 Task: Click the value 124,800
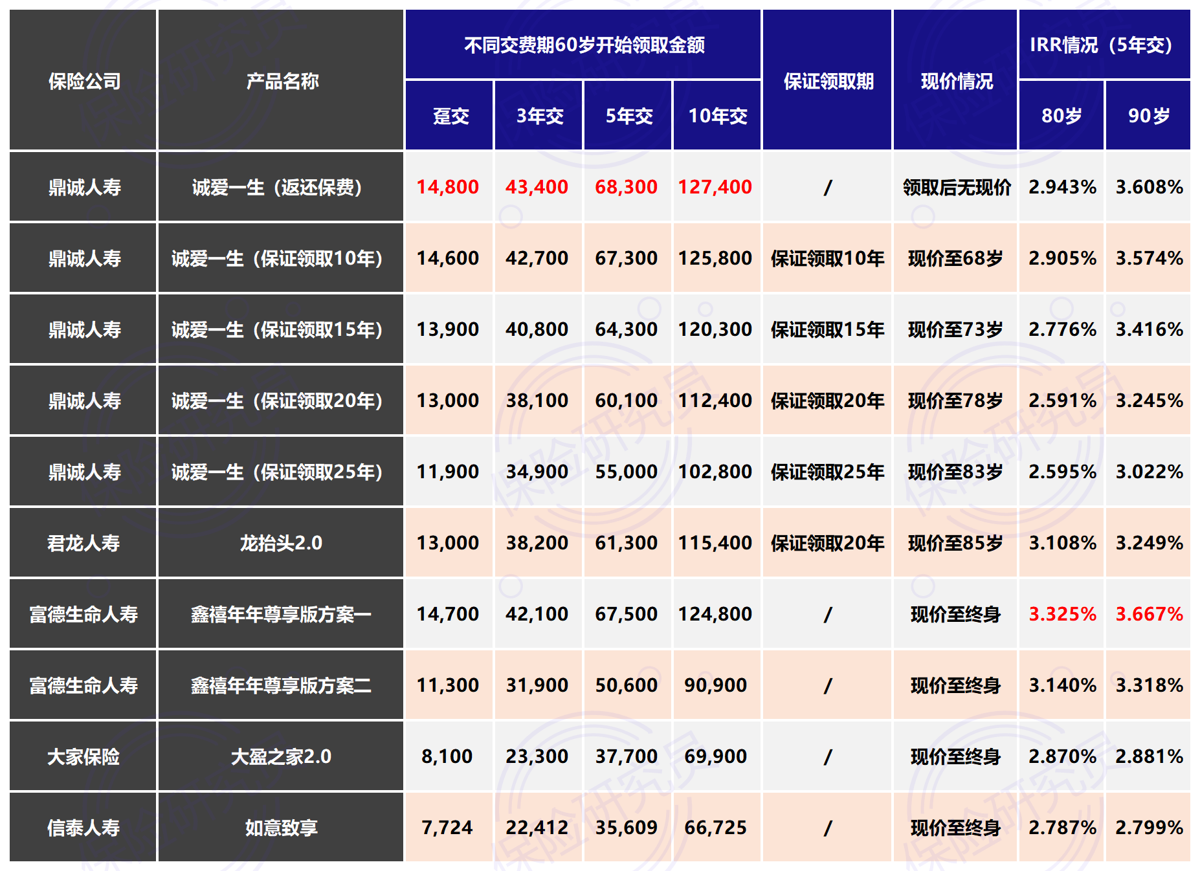[x=716, y=614]
